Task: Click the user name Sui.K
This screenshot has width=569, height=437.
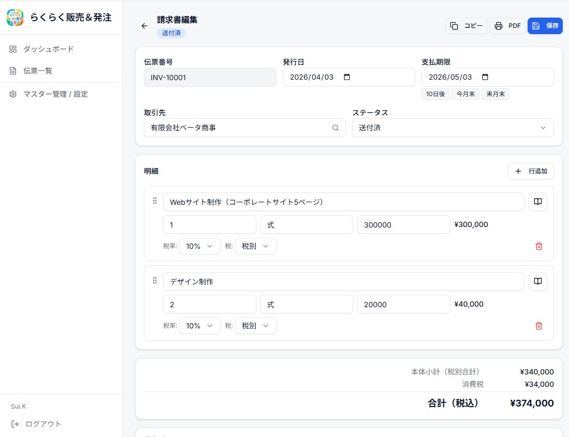Action: tap(19, 406)
